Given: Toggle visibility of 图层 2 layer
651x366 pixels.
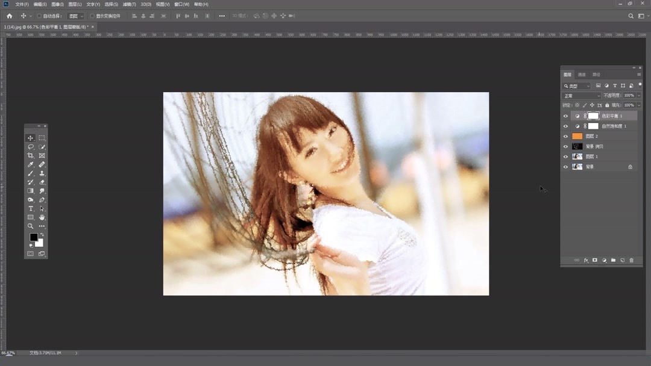Looking at the screenshot, I should pyautogui.click(x=565, y=136).
